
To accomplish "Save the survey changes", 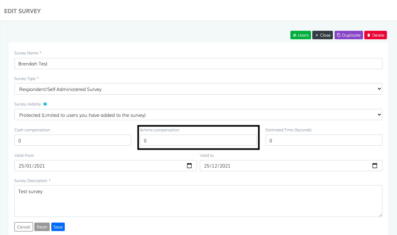I will coord(58,227).
